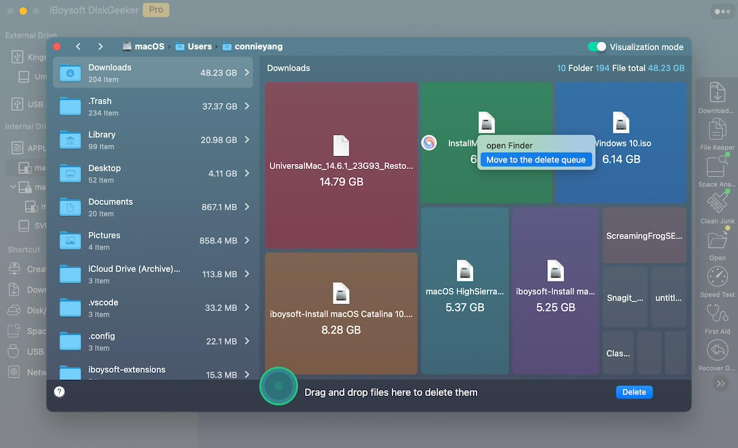Click the help question mark icon

pos(59,391)
